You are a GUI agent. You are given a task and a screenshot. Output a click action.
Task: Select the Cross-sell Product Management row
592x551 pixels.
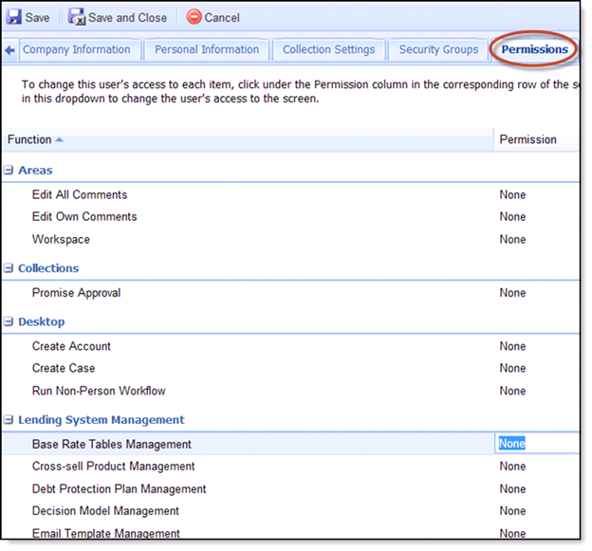290,466
